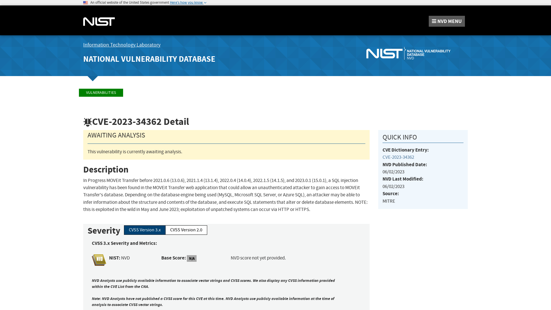Image resolution: width=551 pixels, height=310 pixels.
Task: Scroll down the main vulnerability description area
Action: click(x=226, y=195)
